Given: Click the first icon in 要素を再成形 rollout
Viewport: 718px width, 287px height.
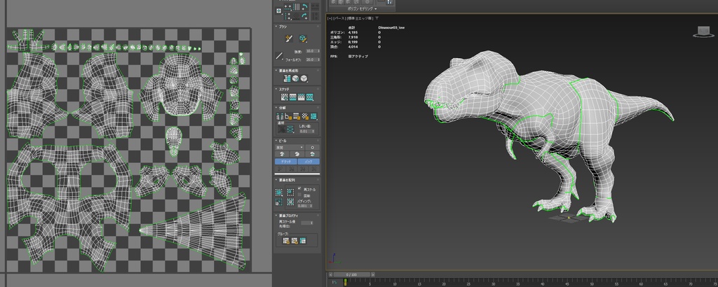Looking at the screenshot, I should tap(287, 78).
